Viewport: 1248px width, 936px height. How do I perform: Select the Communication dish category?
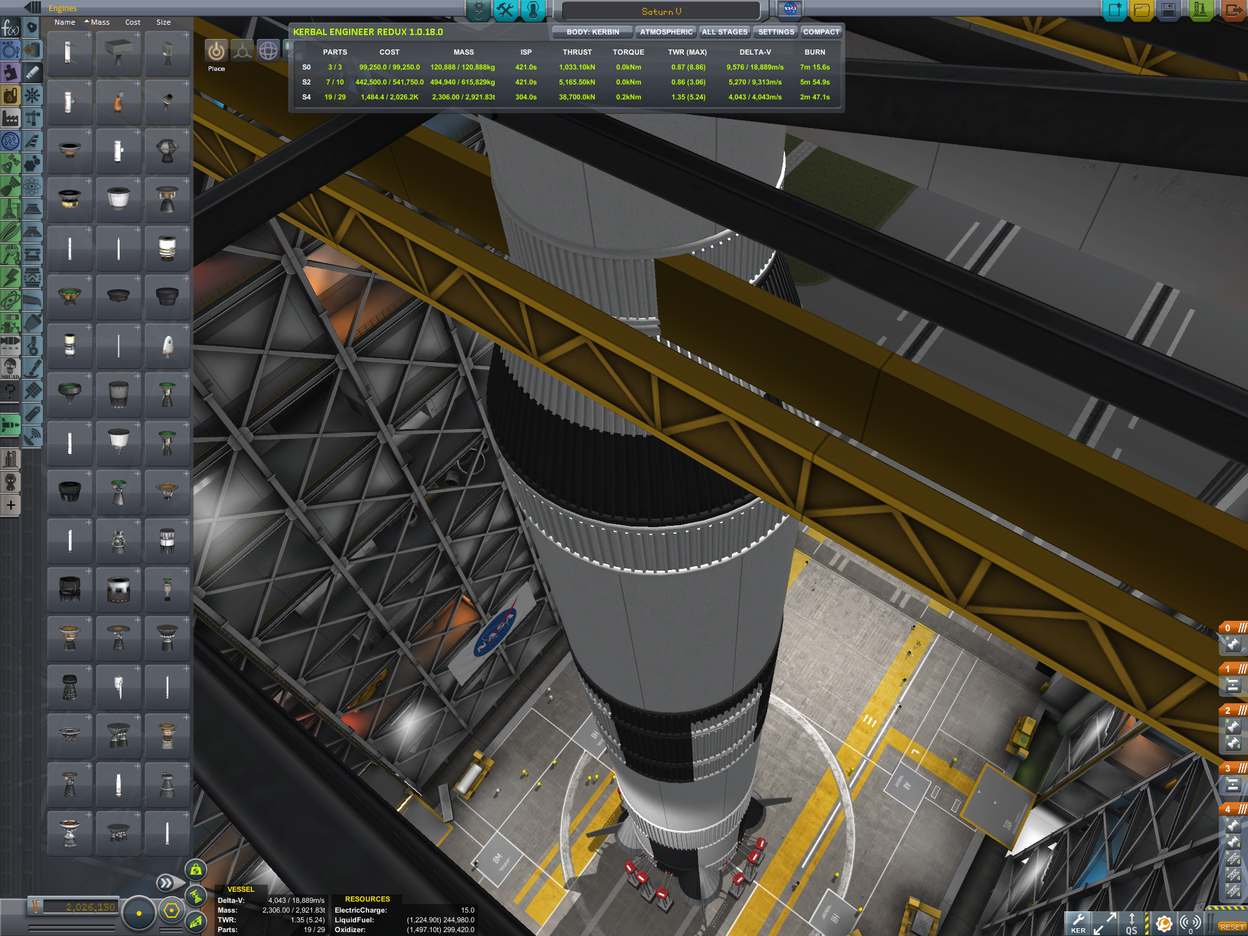pyautogui.click(x=32, y=437)
